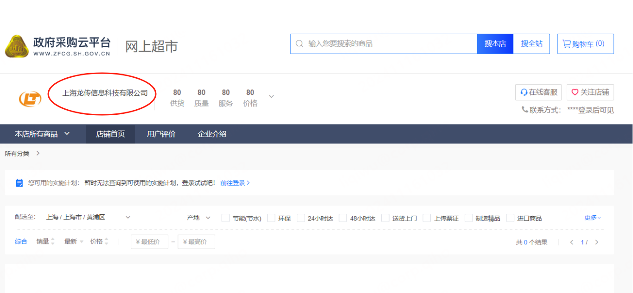The height and width of the screenshot is (293, 633).
Task: Click the search magnifier icon
Action: pos(300,44)
